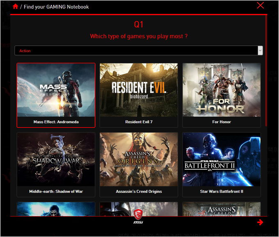Pick Star Wars Battlefront II image
279x237 pixels.
[x=222, y=159]
